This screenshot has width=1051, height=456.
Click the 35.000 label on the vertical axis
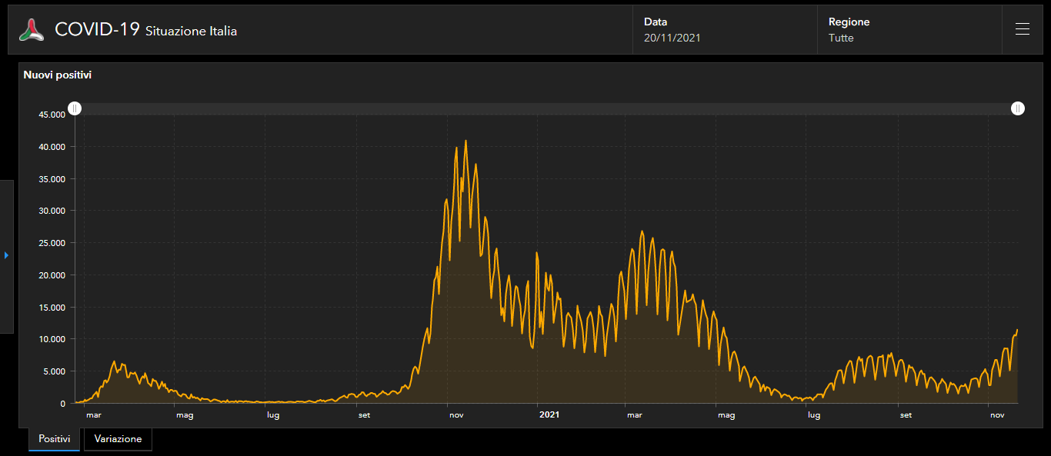52,179
